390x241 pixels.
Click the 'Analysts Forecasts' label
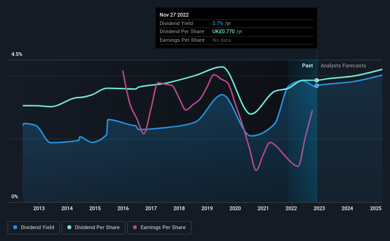click(343, 65)
